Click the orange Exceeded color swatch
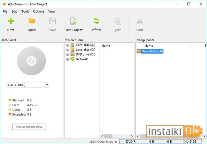This screenshot has height=144, width=207. coord(10,114)
